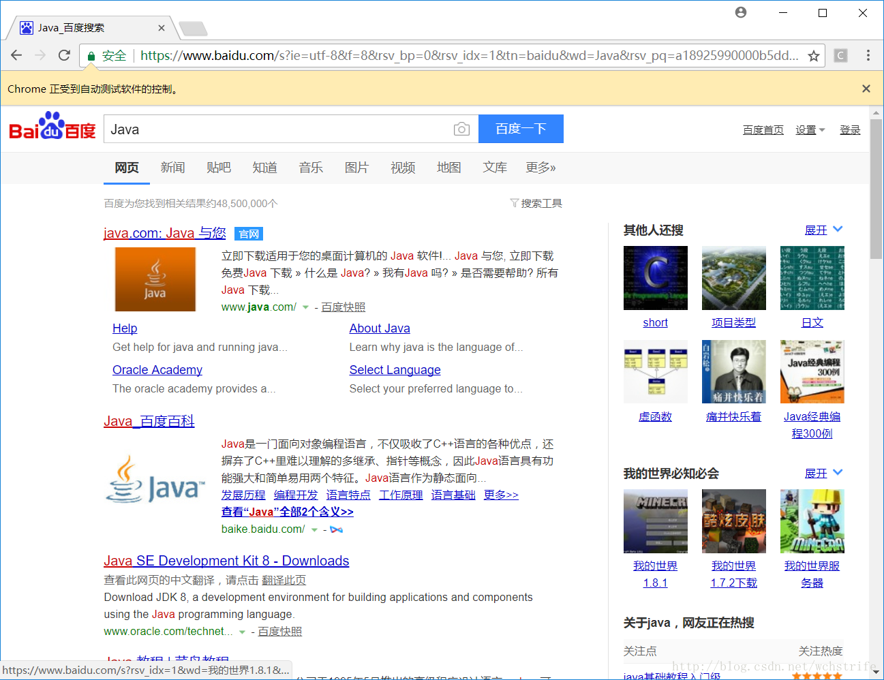Click the 我的世界1.8.1 Minecraft thumbnail
This screenshot has width=884, height=680.
point(656,521)
